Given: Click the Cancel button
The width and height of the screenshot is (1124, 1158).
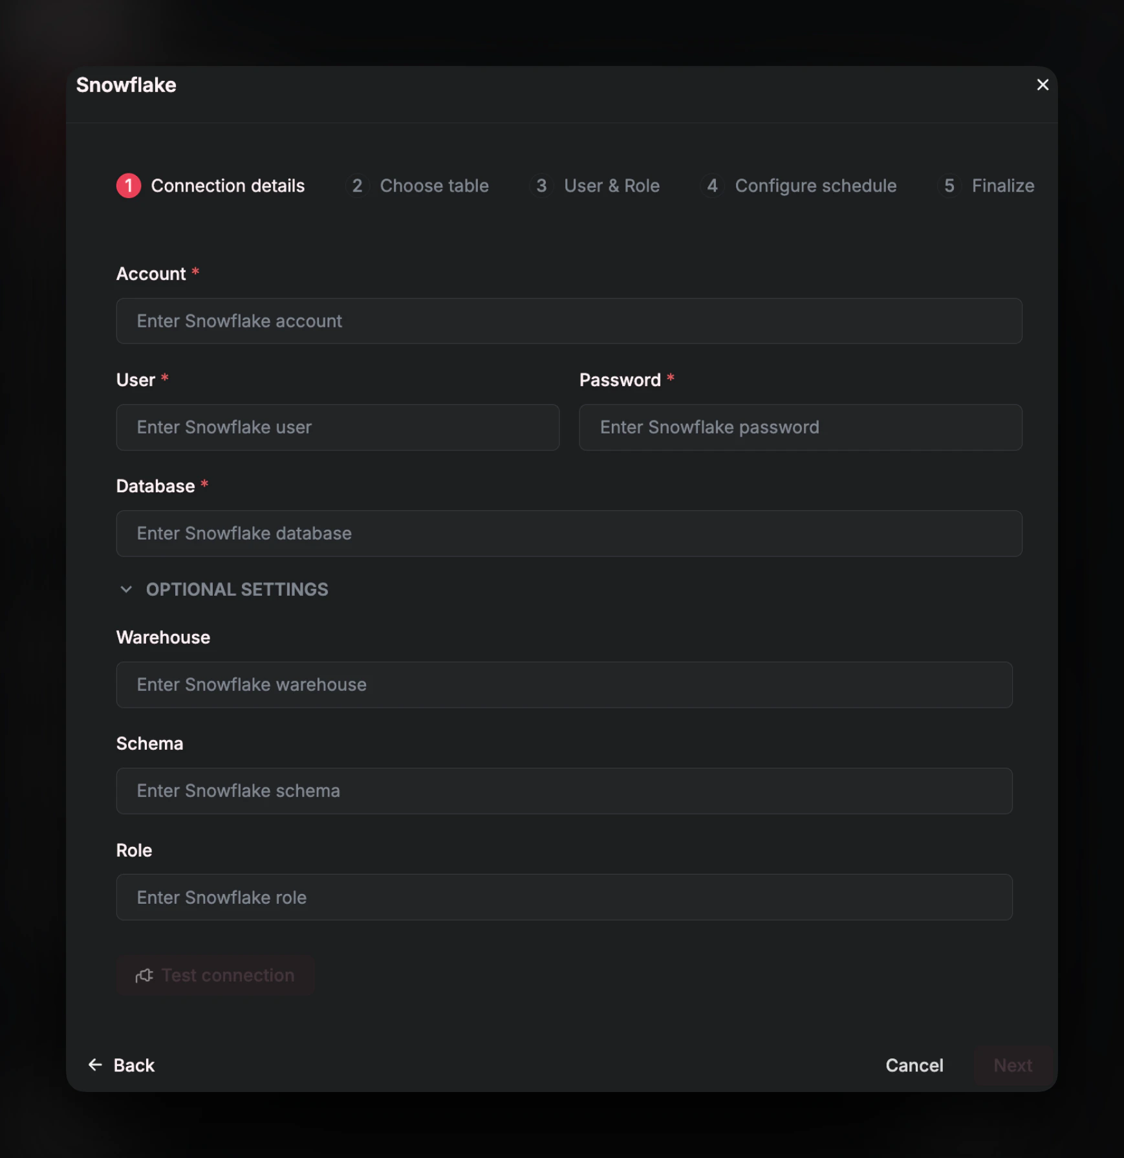Looking at the screenshot, I should click(x=914, y=1065).
